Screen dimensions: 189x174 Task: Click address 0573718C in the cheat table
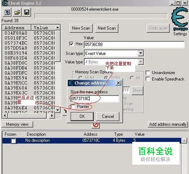(91, 140)
